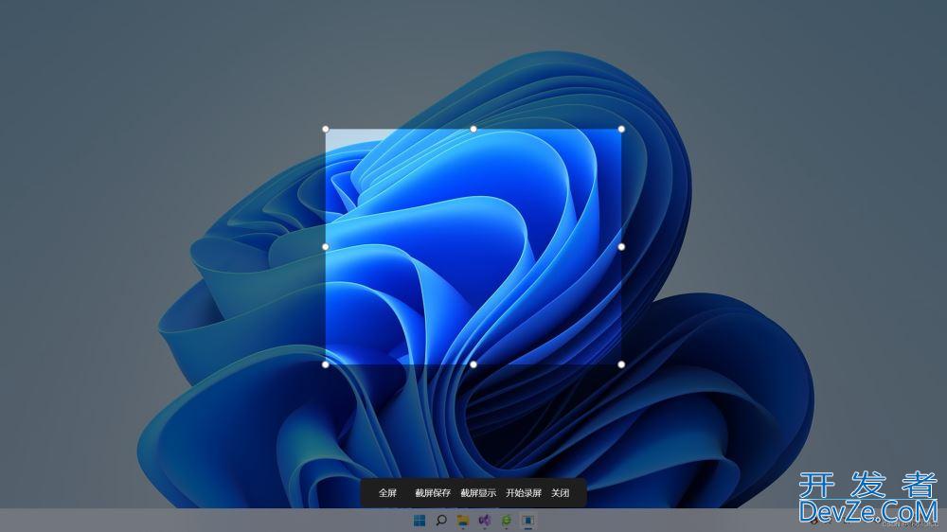Switch to Visual Studio on the taskbar
947x532 pixels.
pos(484,520)
